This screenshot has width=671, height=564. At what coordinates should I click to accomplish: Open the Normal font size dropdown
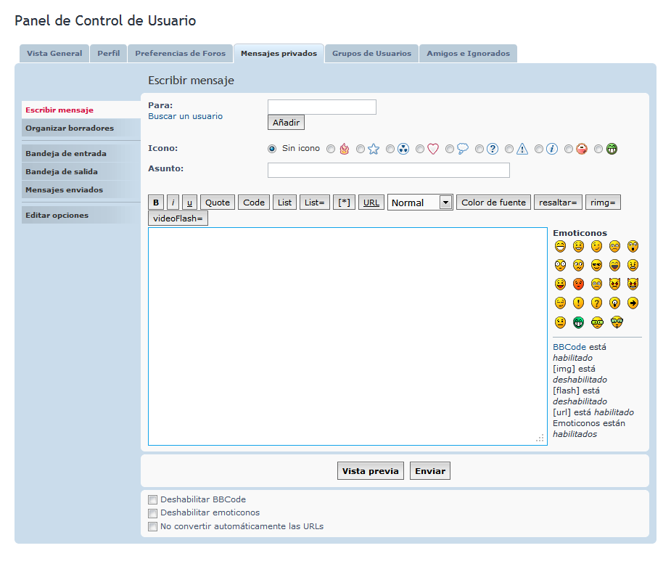pyautogui.click(x=420, y=203)
